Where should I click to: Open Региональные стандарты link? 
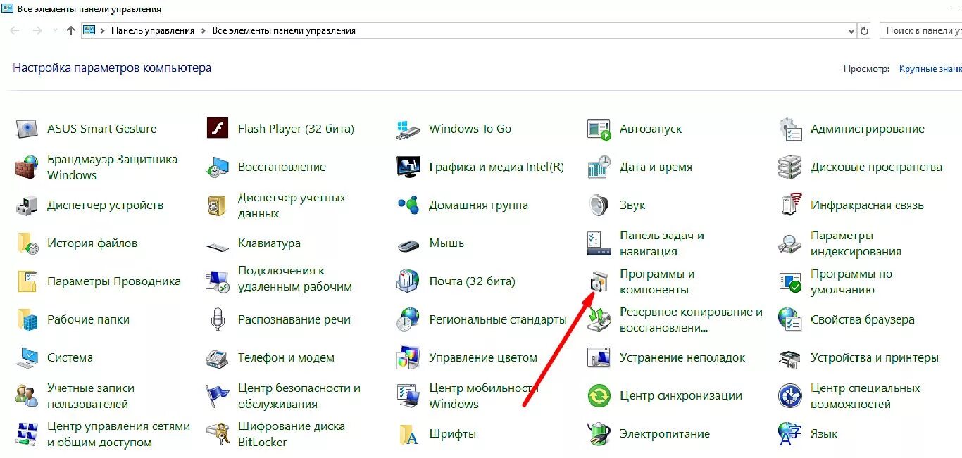tap(498, 319)
